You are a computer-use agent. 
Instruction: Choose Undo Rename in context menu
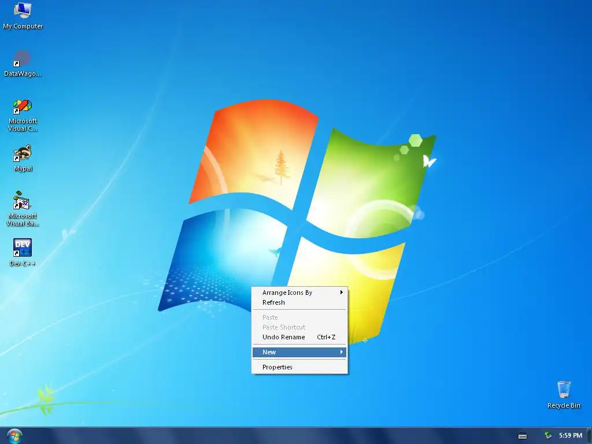coord(299,337)
